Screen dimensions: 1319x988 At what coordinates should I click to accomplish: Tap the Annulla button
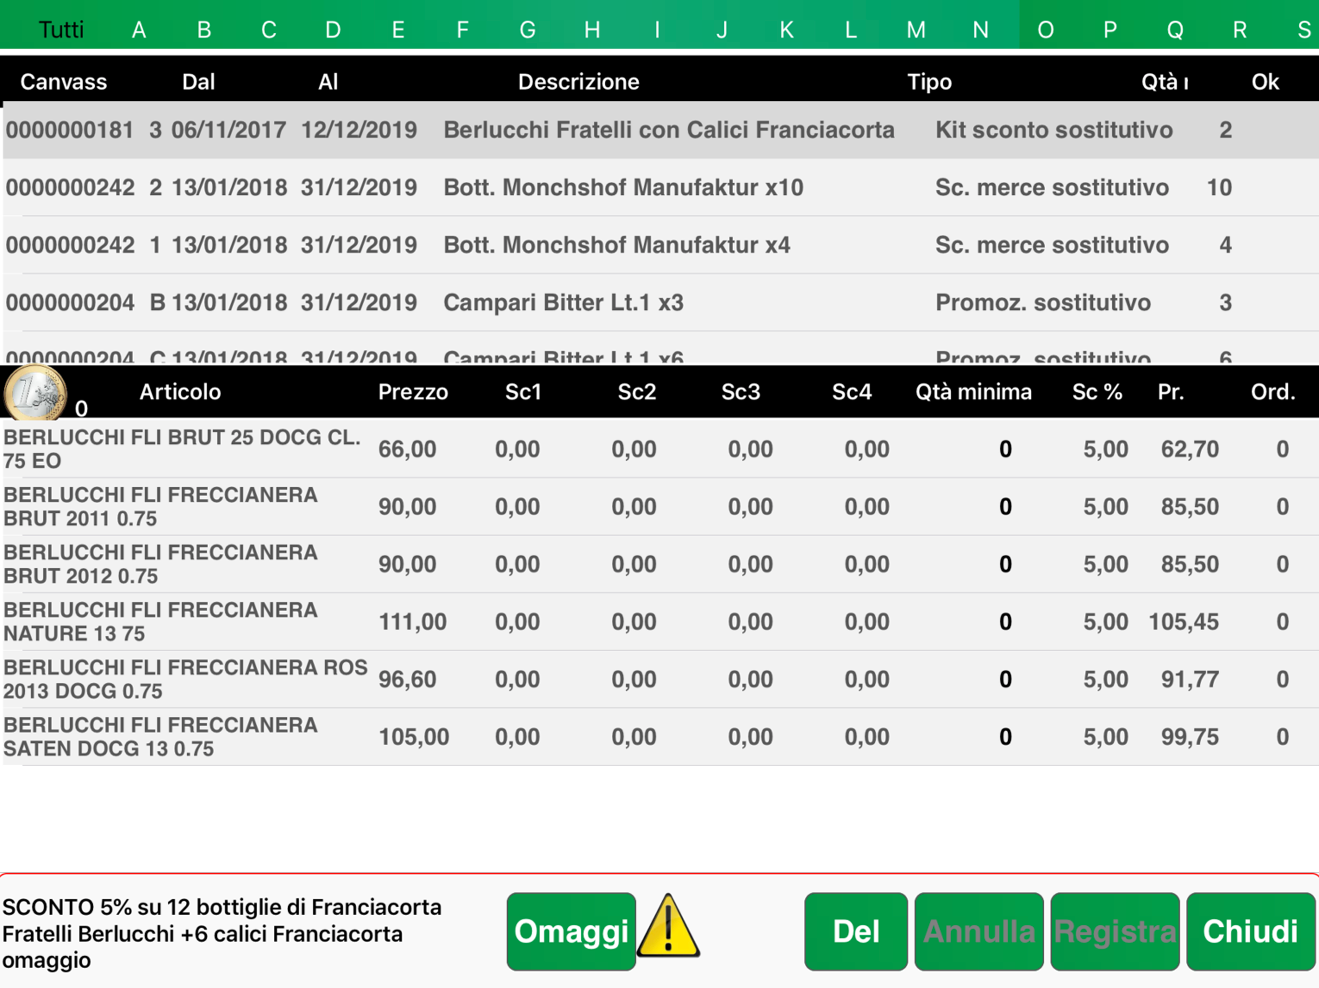click(x=979, y=932)
